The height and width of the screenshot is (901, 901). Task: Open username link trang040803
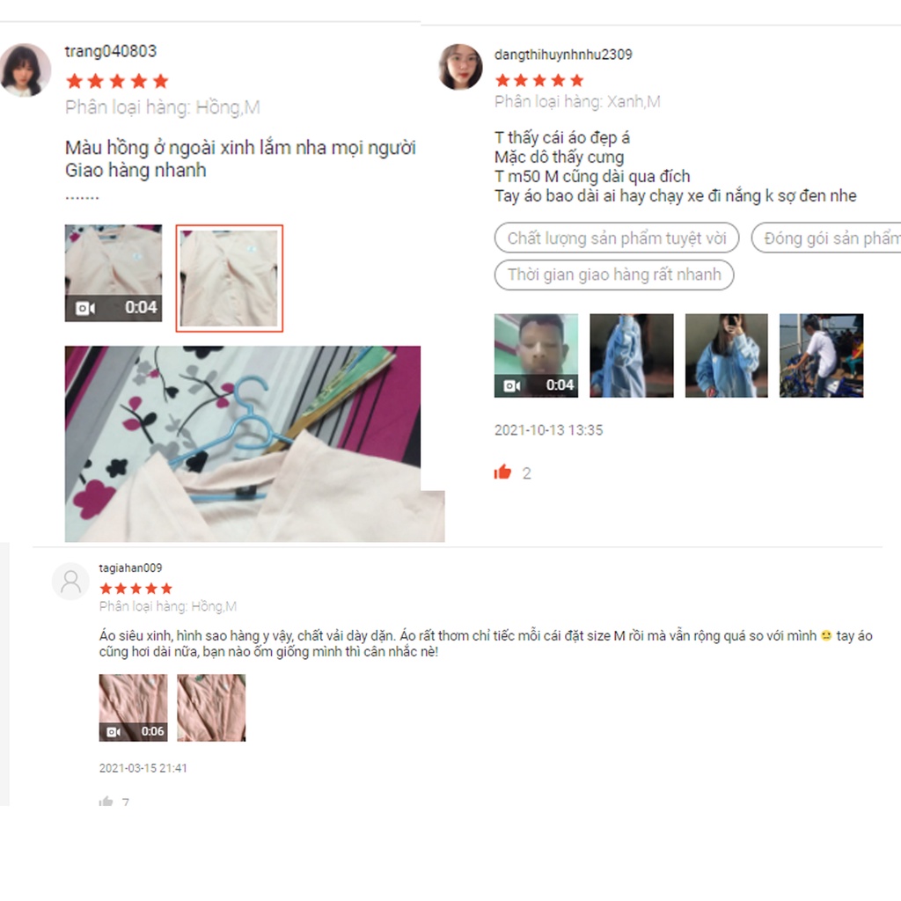click(x=110, y=51)
